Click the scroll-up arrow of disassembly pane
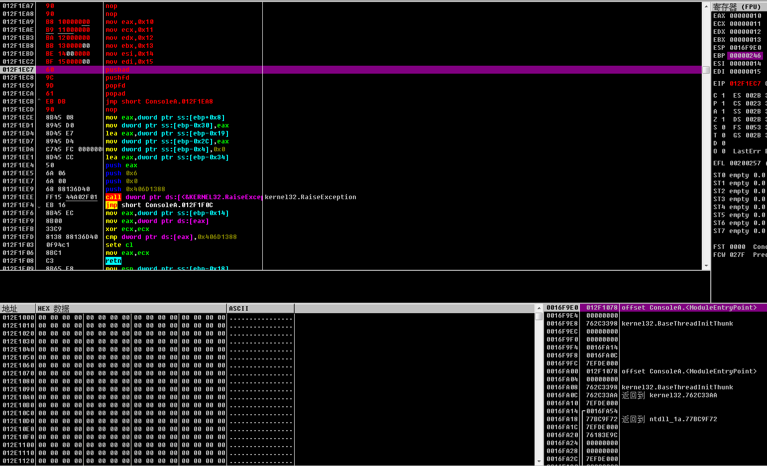Viewport: 767px width, 466px height. [x=706, y=6]
